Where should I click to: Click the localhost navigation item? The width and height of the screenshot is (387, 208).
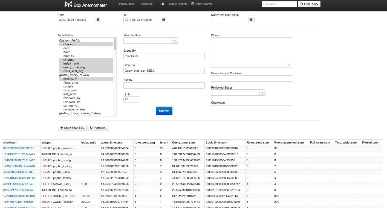(147, 4)
